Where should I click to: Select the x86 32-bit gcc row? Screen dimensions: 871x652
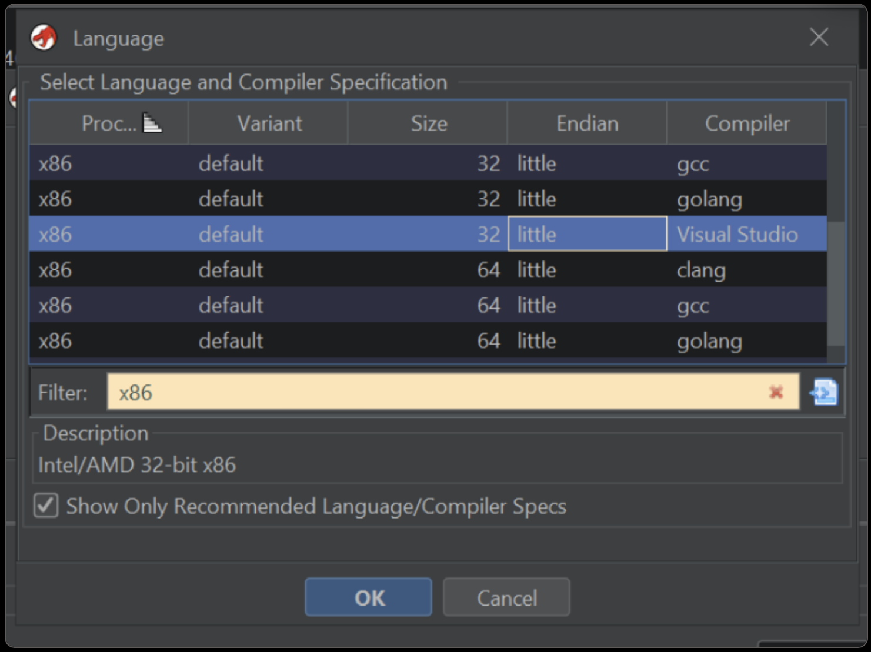coord(412,163)
